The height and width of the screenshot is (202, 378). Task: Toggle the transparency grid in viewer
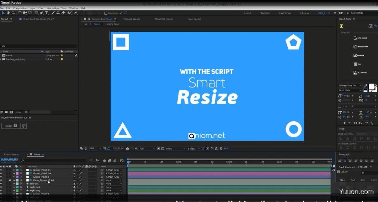162,148
